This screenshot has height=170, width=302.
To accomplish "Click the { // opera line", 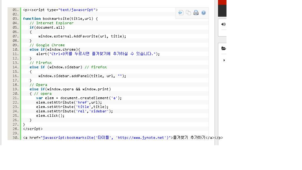I will pos(41,94).
